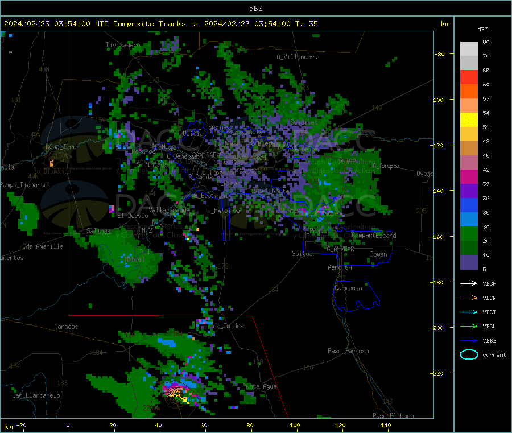Screen dimensions: 512x433
Task: Click the 'Soitue' map label
Action: tap(302, 254)
